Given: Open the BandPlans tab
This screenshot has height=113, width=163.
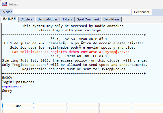Looking at the screenshot, I should [112, 19].
